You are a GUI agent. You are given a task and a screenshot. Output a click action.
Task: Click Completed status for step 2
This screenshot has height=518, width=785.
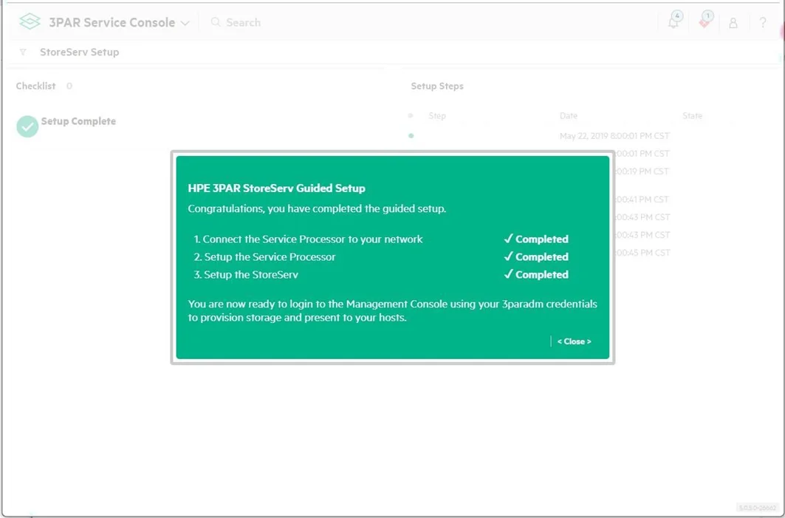coord(535,256)
